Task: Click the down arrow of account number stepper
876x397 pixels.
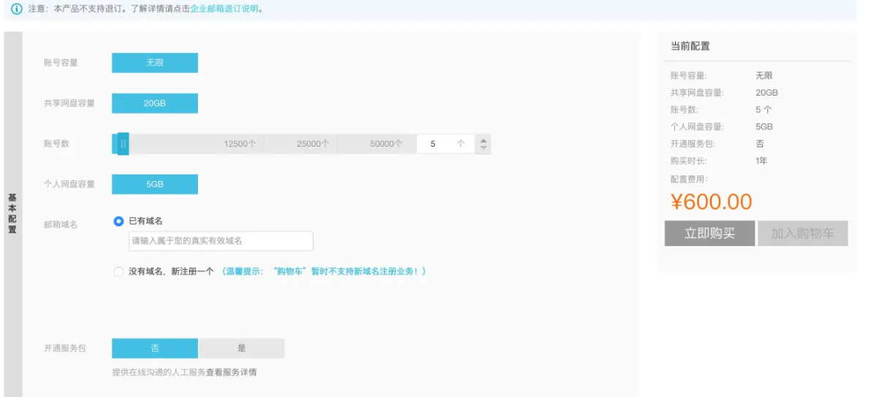Action: [483, 148]
